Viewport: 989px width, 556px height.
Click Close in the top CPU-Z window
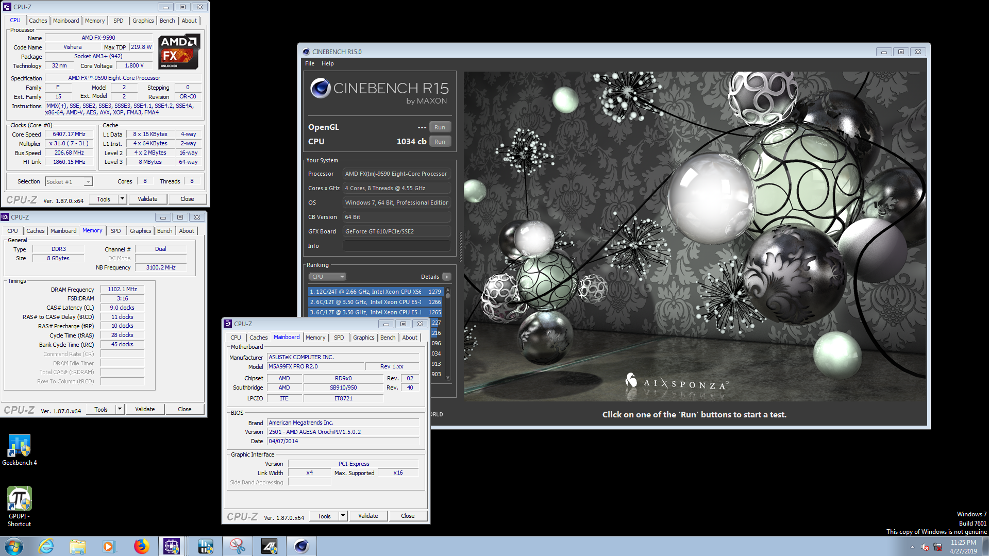187,199
